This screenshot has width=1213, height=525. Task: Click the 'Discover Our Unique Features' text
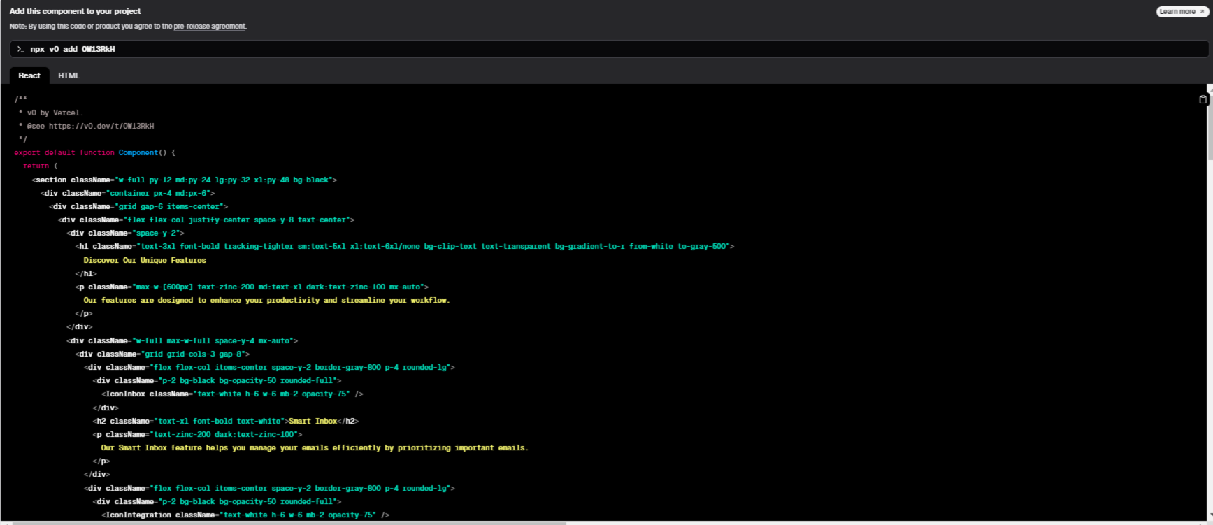145,261
